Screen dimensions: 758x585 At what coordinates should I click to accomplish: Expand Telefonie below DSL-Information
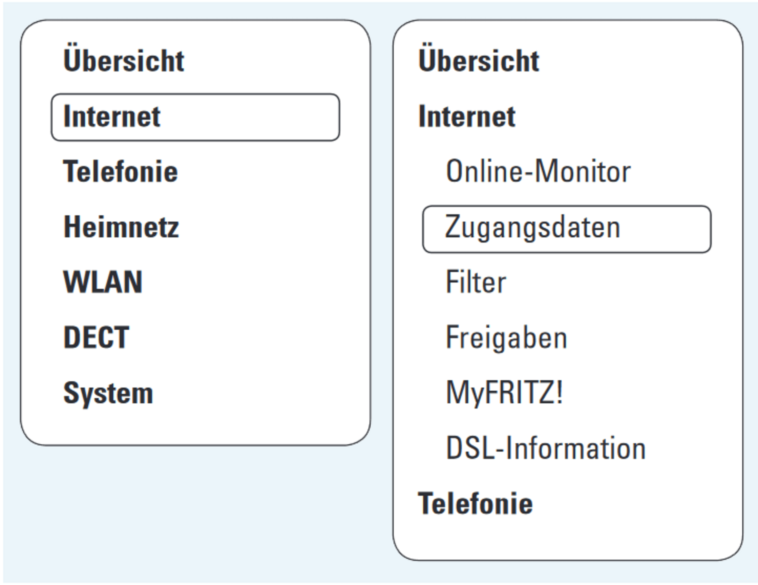(475, 503)
